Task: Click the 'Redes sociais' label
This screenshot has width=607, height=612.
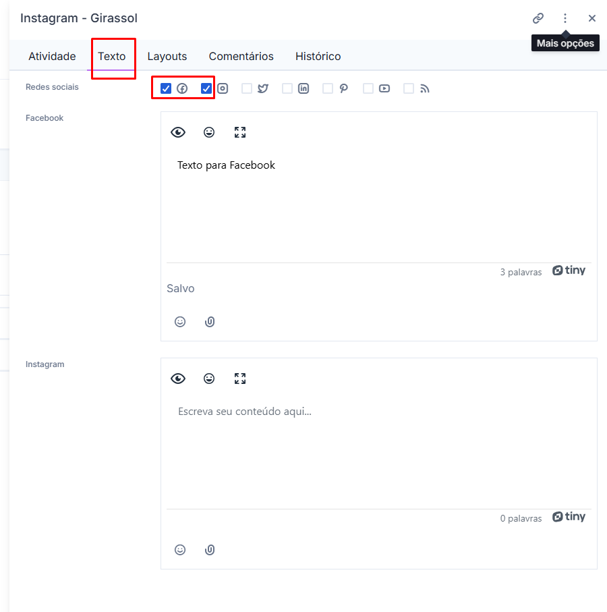Action: (52, 87)
